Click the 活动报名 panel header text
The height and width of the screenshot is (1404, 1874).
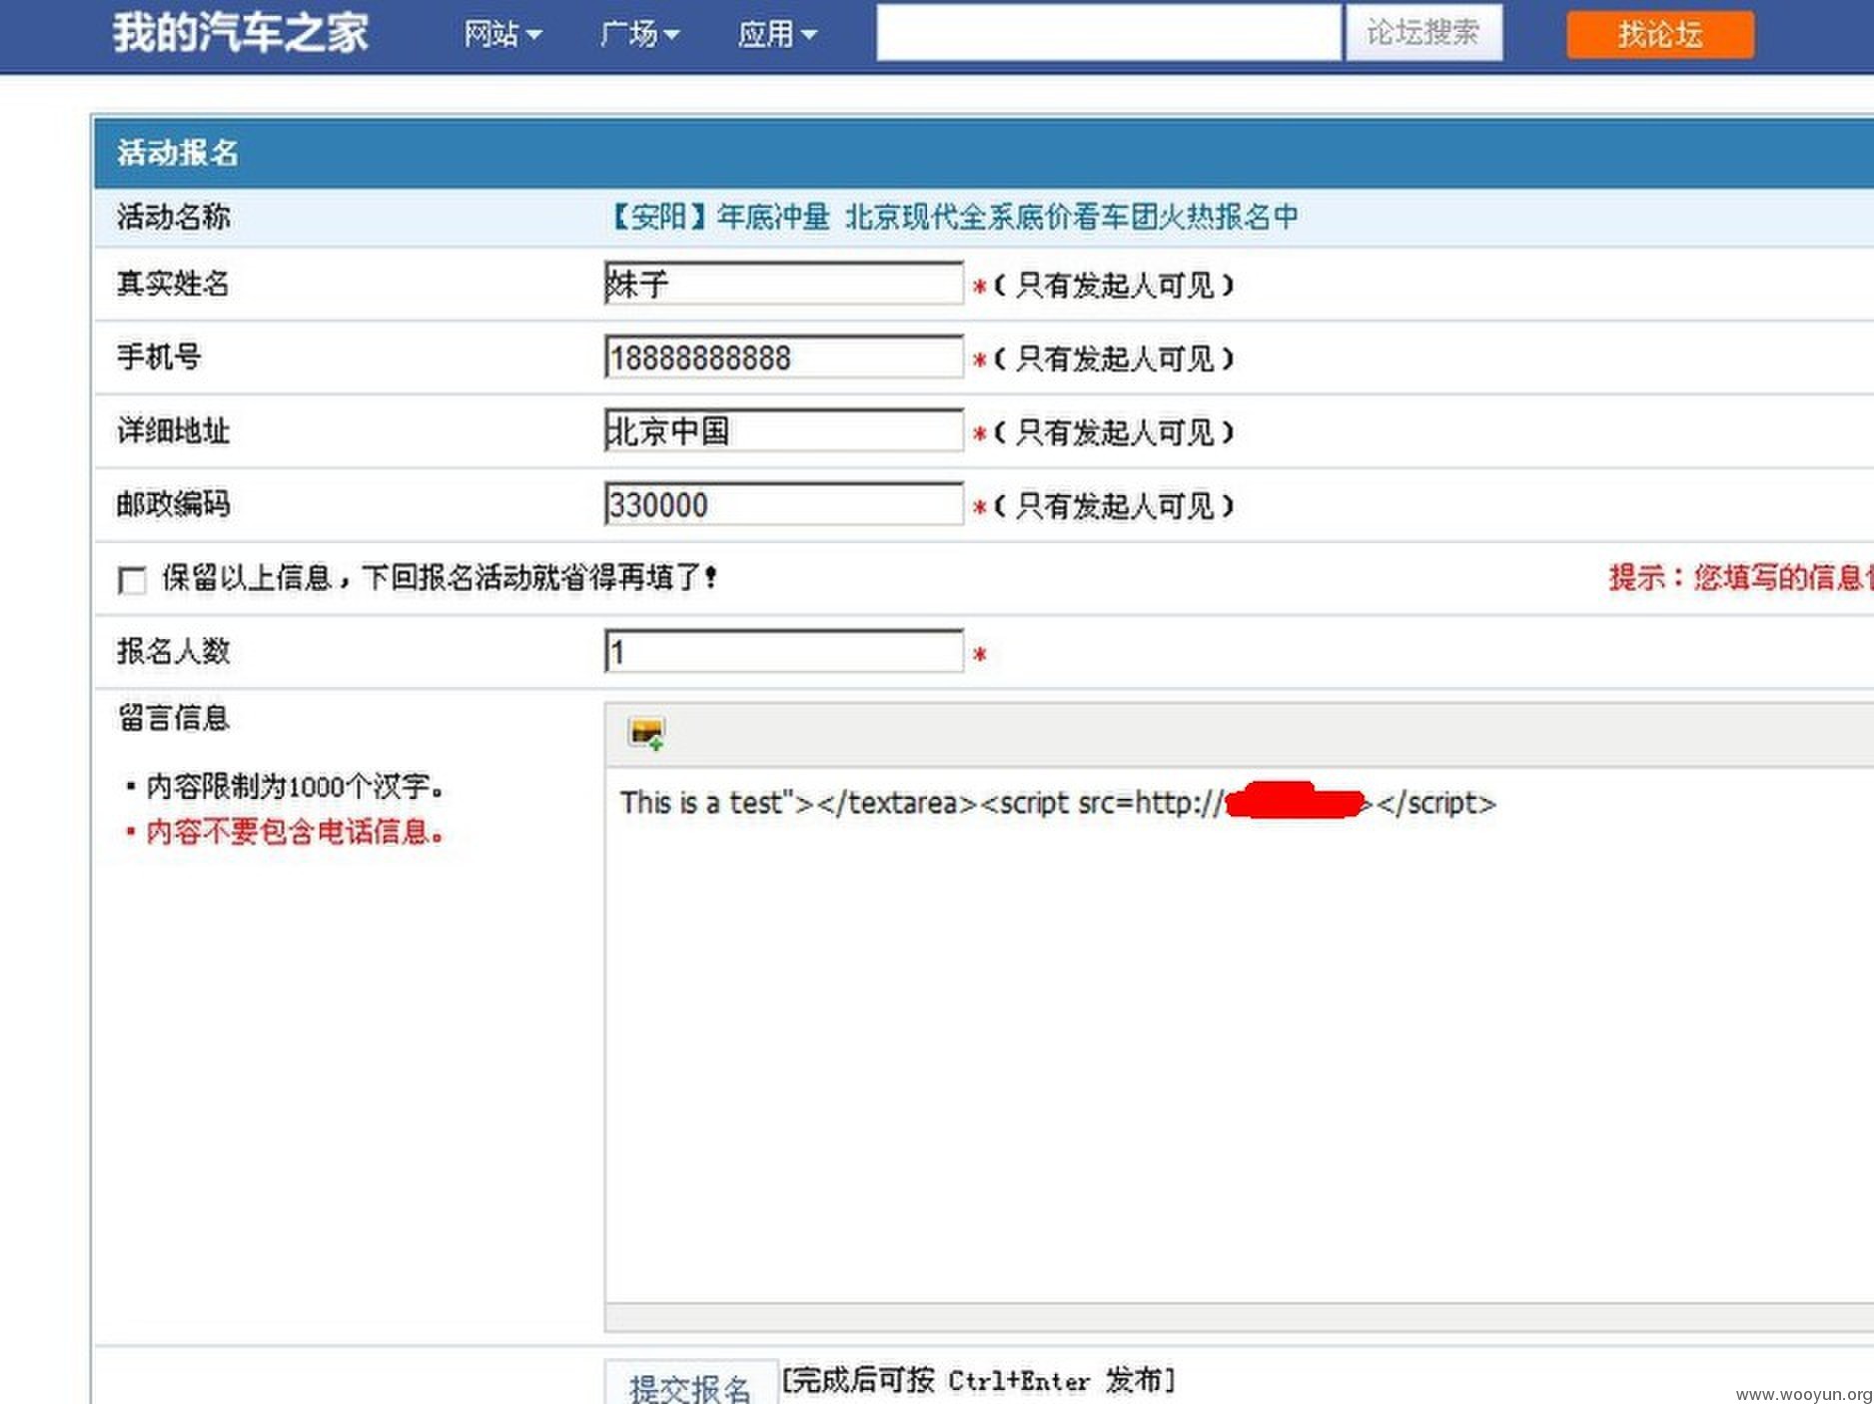[x=178, y=153]
